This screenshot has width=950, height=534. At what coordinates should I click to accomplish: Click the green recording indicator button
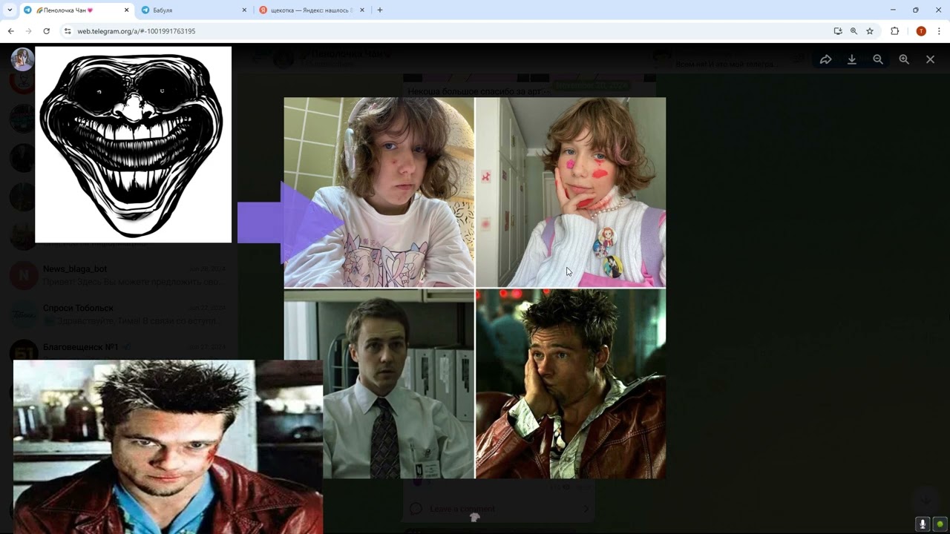940,524
